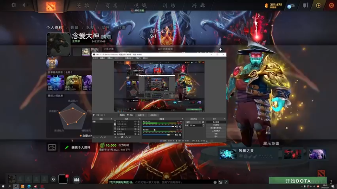
Task: Toggle lock of bottom OBS source row
Action: (x=139, y=134)
